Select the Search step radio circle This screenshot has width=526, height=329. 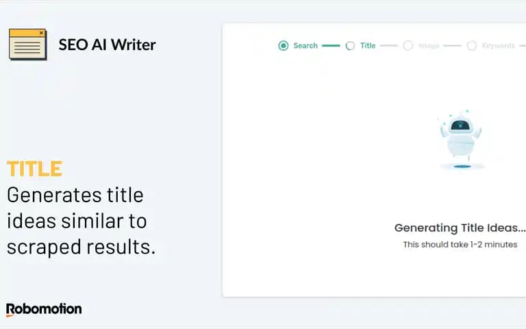pyautogui.click(x=284, y=46)
